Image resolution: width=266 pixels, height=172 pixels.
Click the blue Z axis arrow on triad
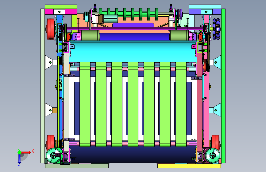(x=19, y=159)
